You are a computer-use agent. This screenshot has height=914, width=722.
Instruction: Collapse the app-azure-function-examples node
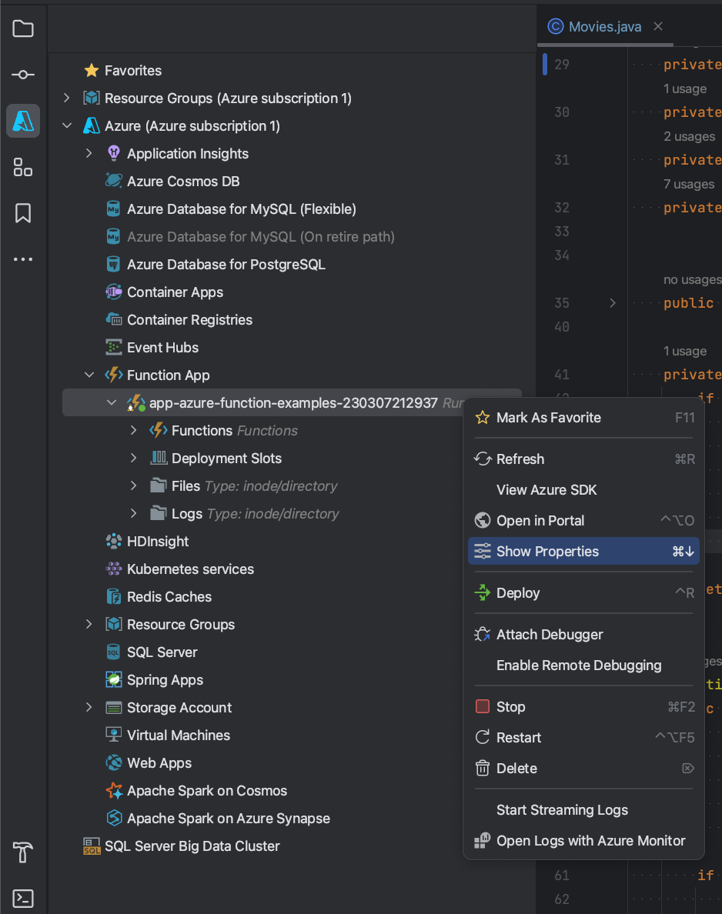[112, 402]
